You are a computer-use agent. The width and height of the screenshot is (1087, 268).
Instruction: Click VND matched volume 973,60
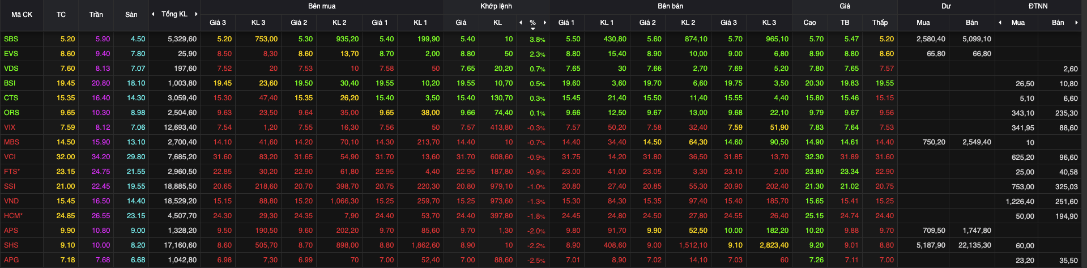502,201
